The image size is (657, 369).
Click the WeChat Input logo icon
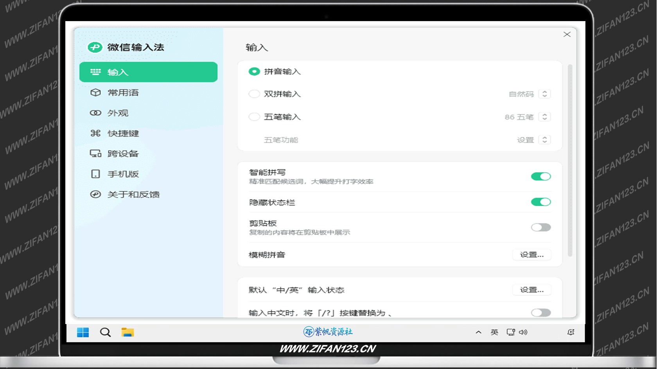point(95,47)
